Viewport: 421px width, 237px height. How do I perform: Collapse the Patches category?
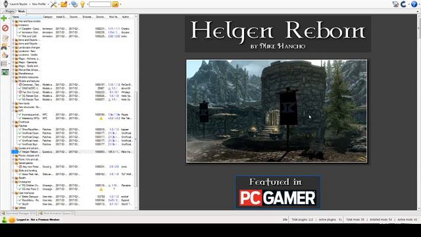tap(13, 126)
